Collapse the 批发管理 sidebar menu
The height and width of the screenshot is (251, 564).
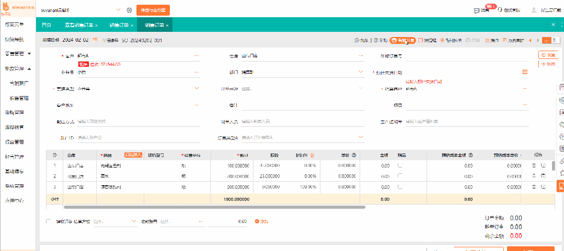coord(18,68)
